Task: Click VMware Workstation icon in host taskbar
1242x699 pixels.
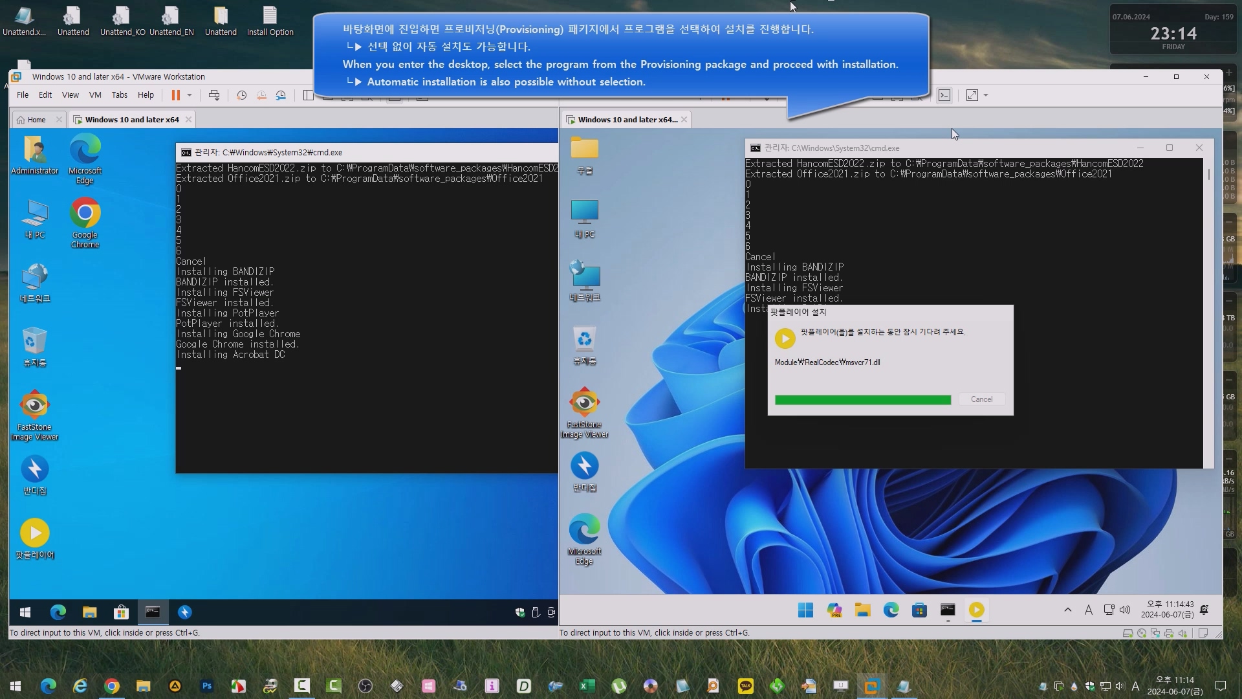Action: point(871,686)
